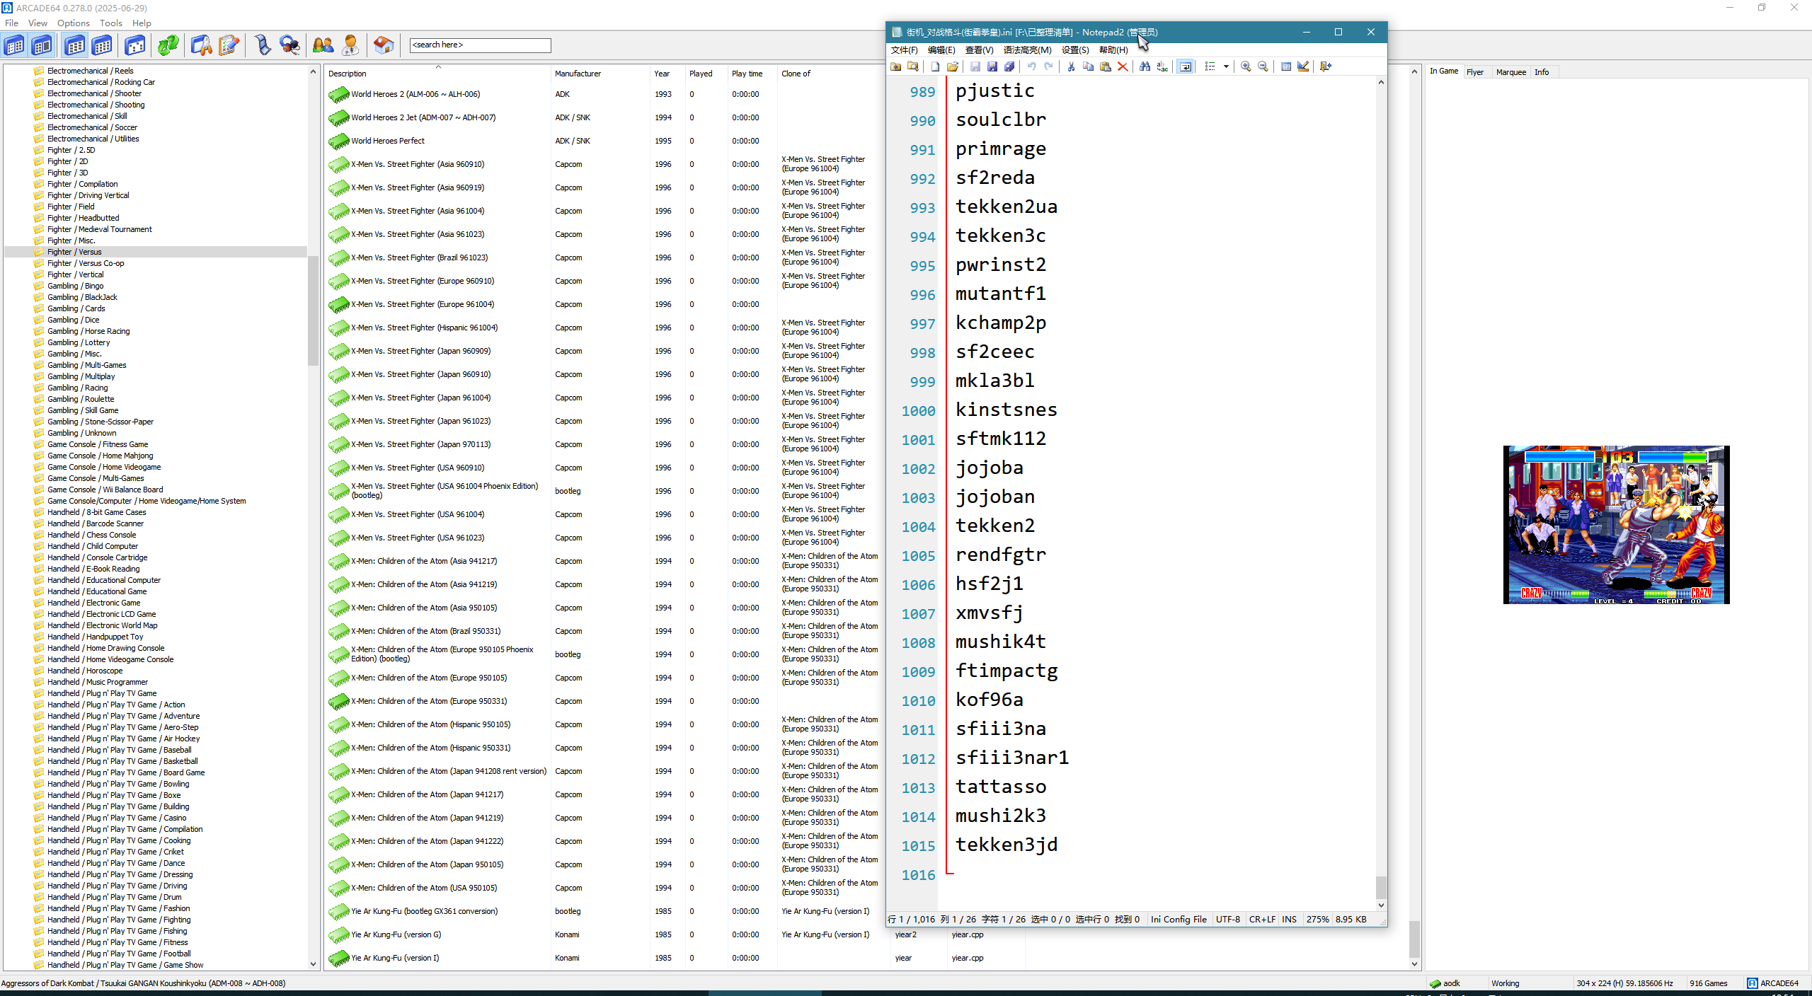This screenshot has width=1812, height=996.
Task: Click the green refresh arrows icon
Action: (168, 45)
